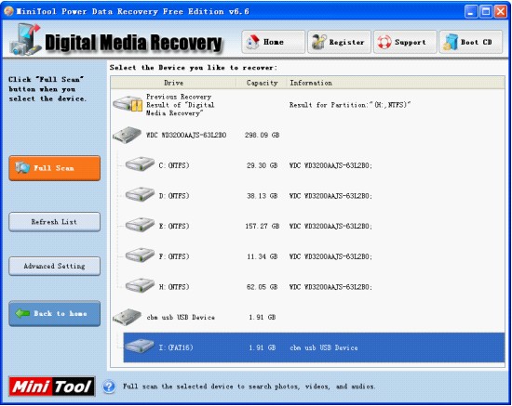512x406 pixels.
Task: Go Back to home screen
Action: tap(55, 313)
